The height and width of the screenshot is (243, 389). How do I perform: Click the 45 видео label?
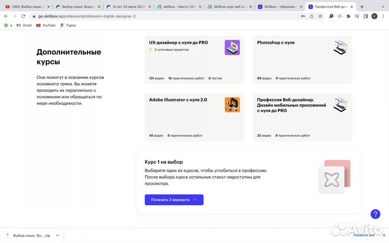coord(156,136)
